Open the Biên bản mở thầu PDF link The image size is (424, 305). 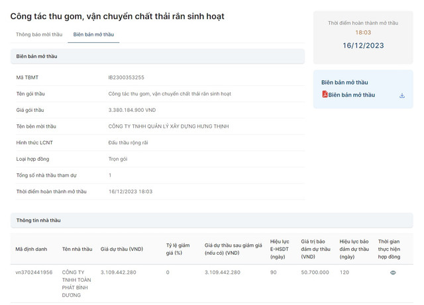(351, 95)
